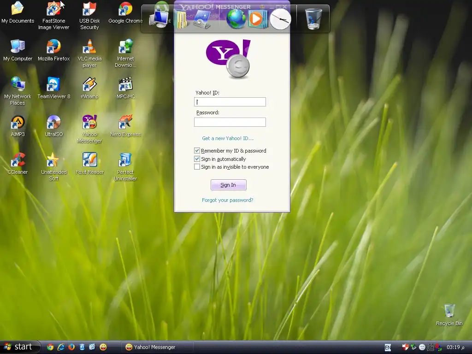Open Perfect Uninstaller shortcut
The image size is (472, 354).
[x=125, y=167]
